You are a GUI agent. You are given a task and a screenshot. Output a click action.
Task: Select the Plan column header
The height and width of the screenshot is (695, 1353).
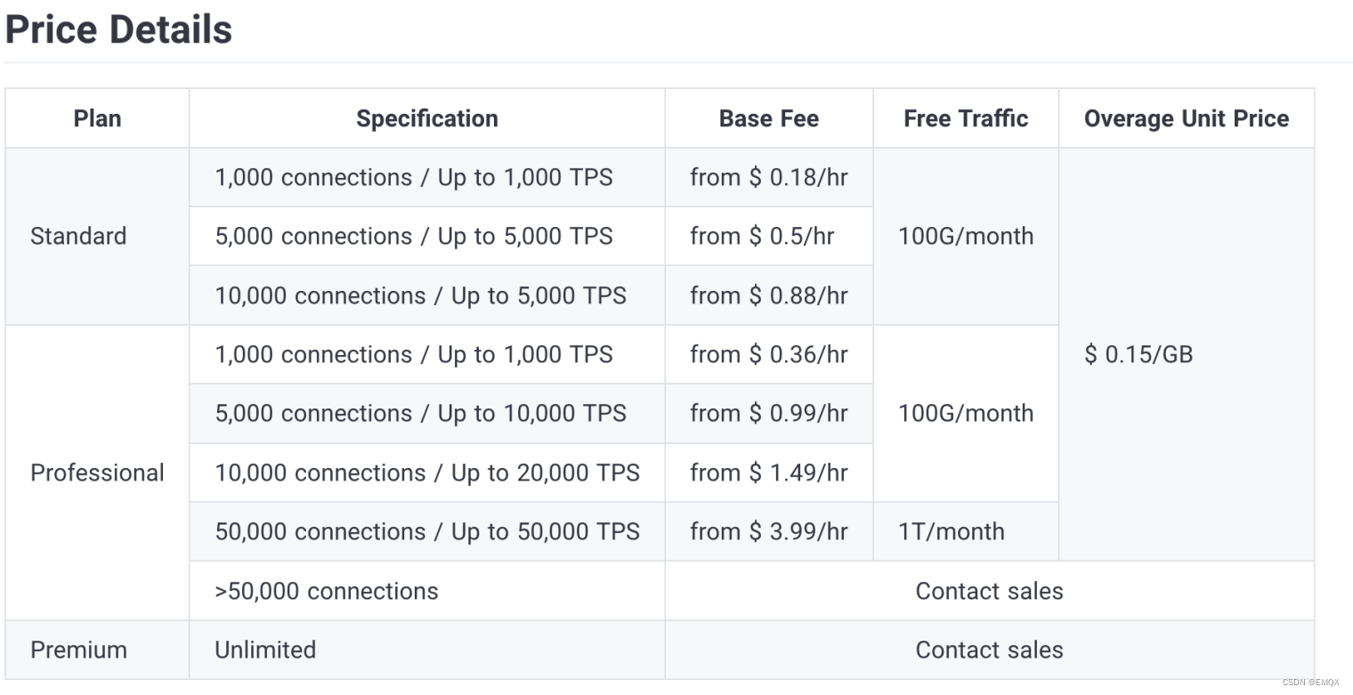tap(97, 118)
